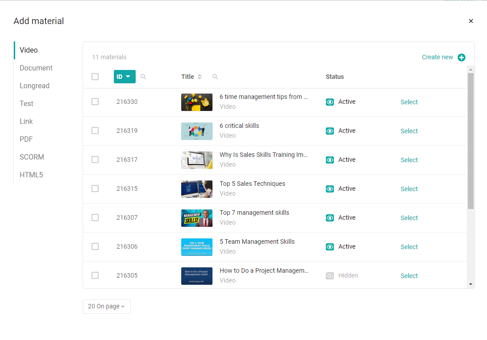Select the Why Is Sales Skills Training video
This screenshot has height=340, width=487.
(409, 160)
